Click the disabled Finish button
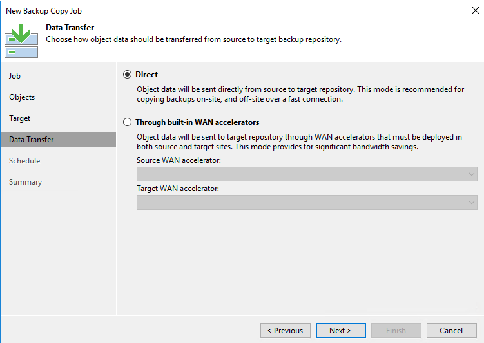484x343 pixels. 396,330
